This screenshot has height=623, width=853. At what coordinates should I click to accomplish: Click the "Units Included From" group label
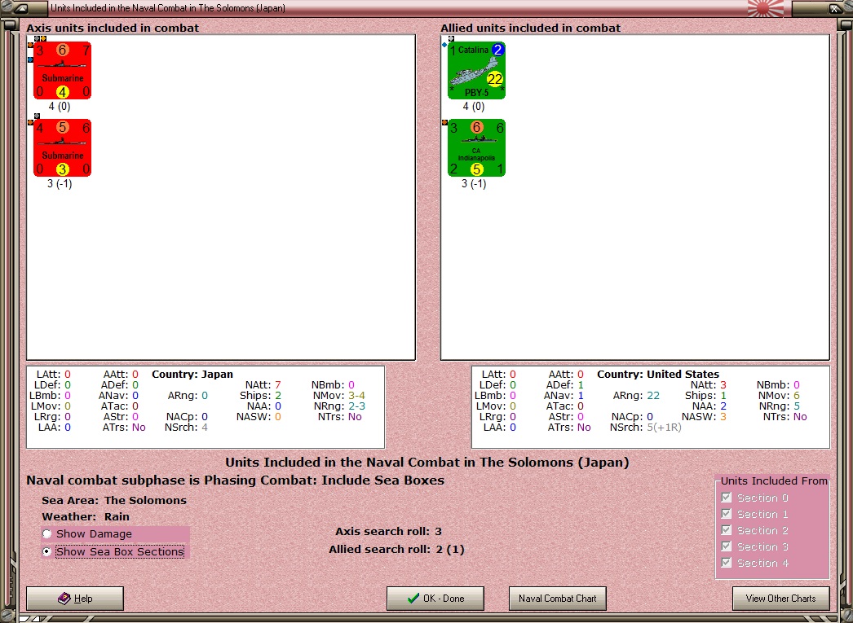click(x=774, y=480)
